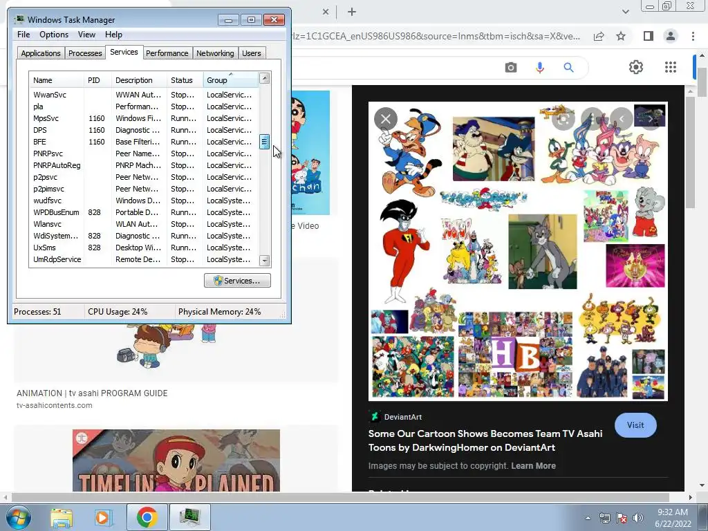Click the Learn More copyright link
The image size is (708, 531).
pos(533,465)
